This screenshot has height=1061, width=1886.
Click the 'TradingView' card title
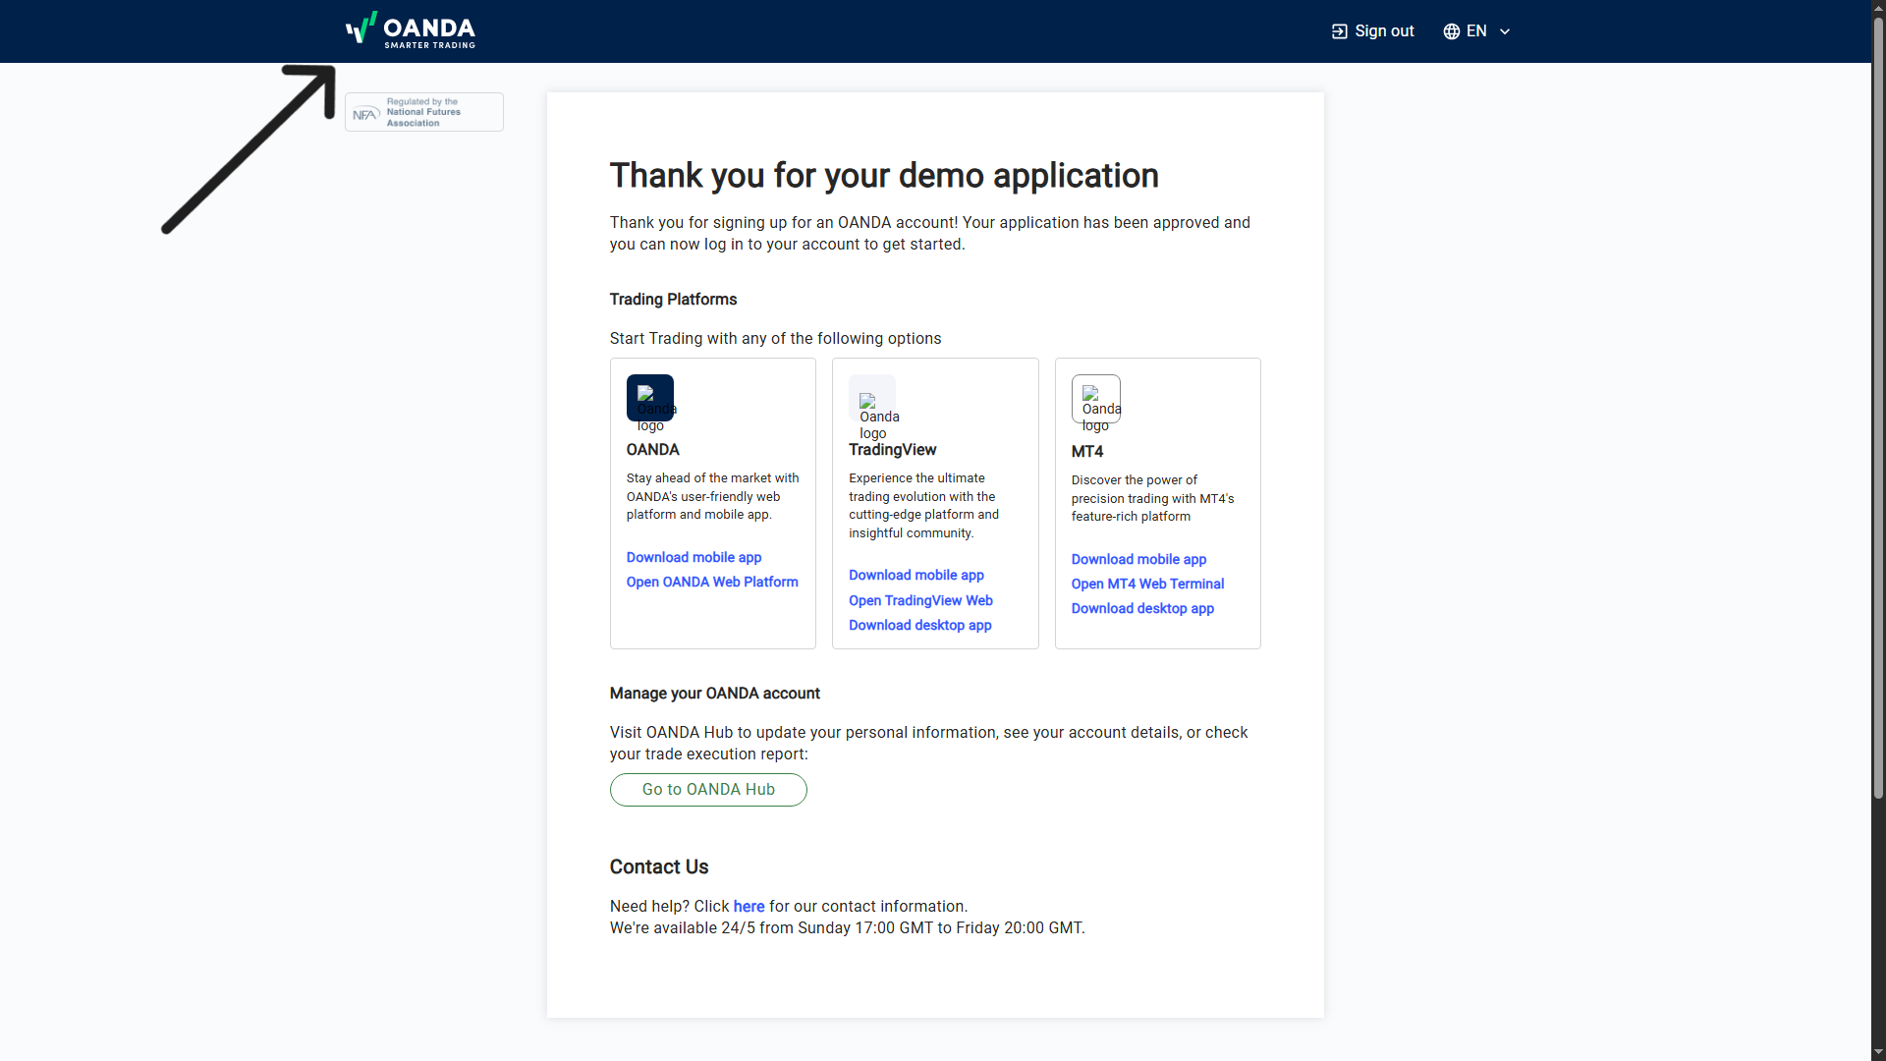point(892,450)
